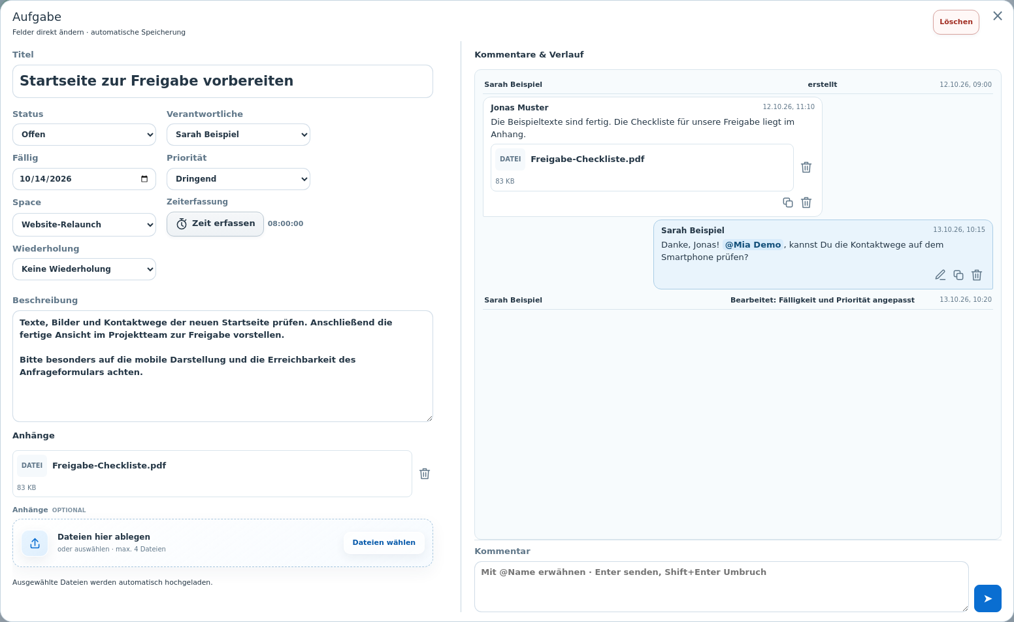
Task: Click the DATEI badge in the Anhänge list
Action: pyautogui.click(x=32, y=466)
